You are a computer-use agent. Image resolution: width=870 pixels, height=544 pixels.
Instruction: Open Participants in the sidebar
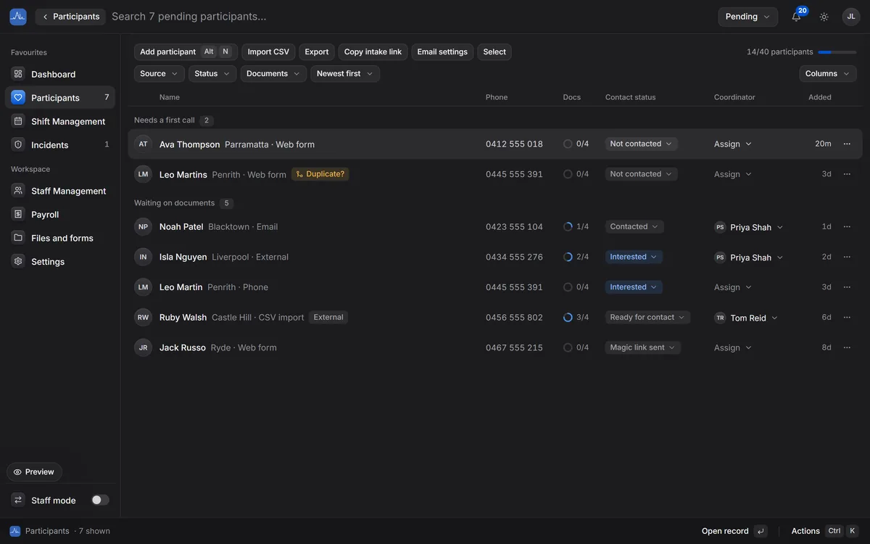60,97
